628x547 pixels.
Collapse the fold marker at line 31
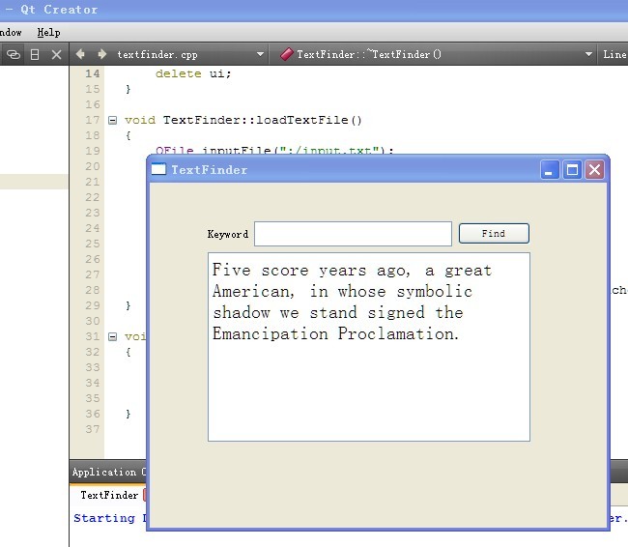tap(113, 337)
